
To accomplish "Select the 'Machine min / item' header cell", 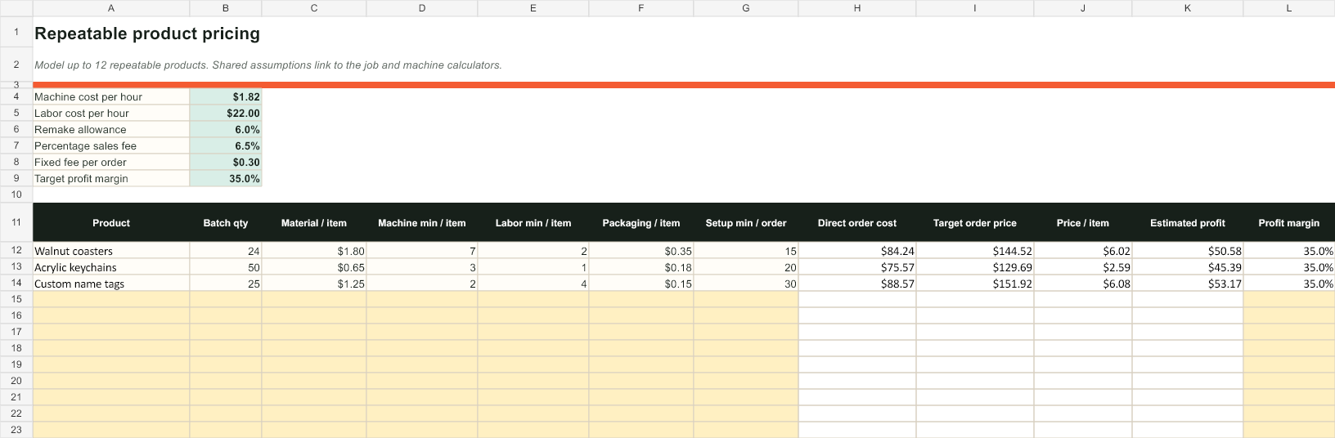I will (x=422, y=222).
